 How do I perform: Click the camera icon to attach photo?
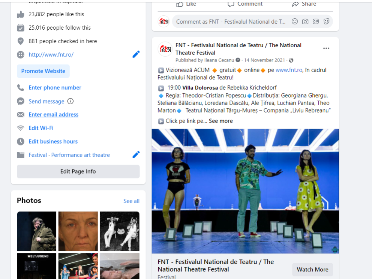(305, 22)
